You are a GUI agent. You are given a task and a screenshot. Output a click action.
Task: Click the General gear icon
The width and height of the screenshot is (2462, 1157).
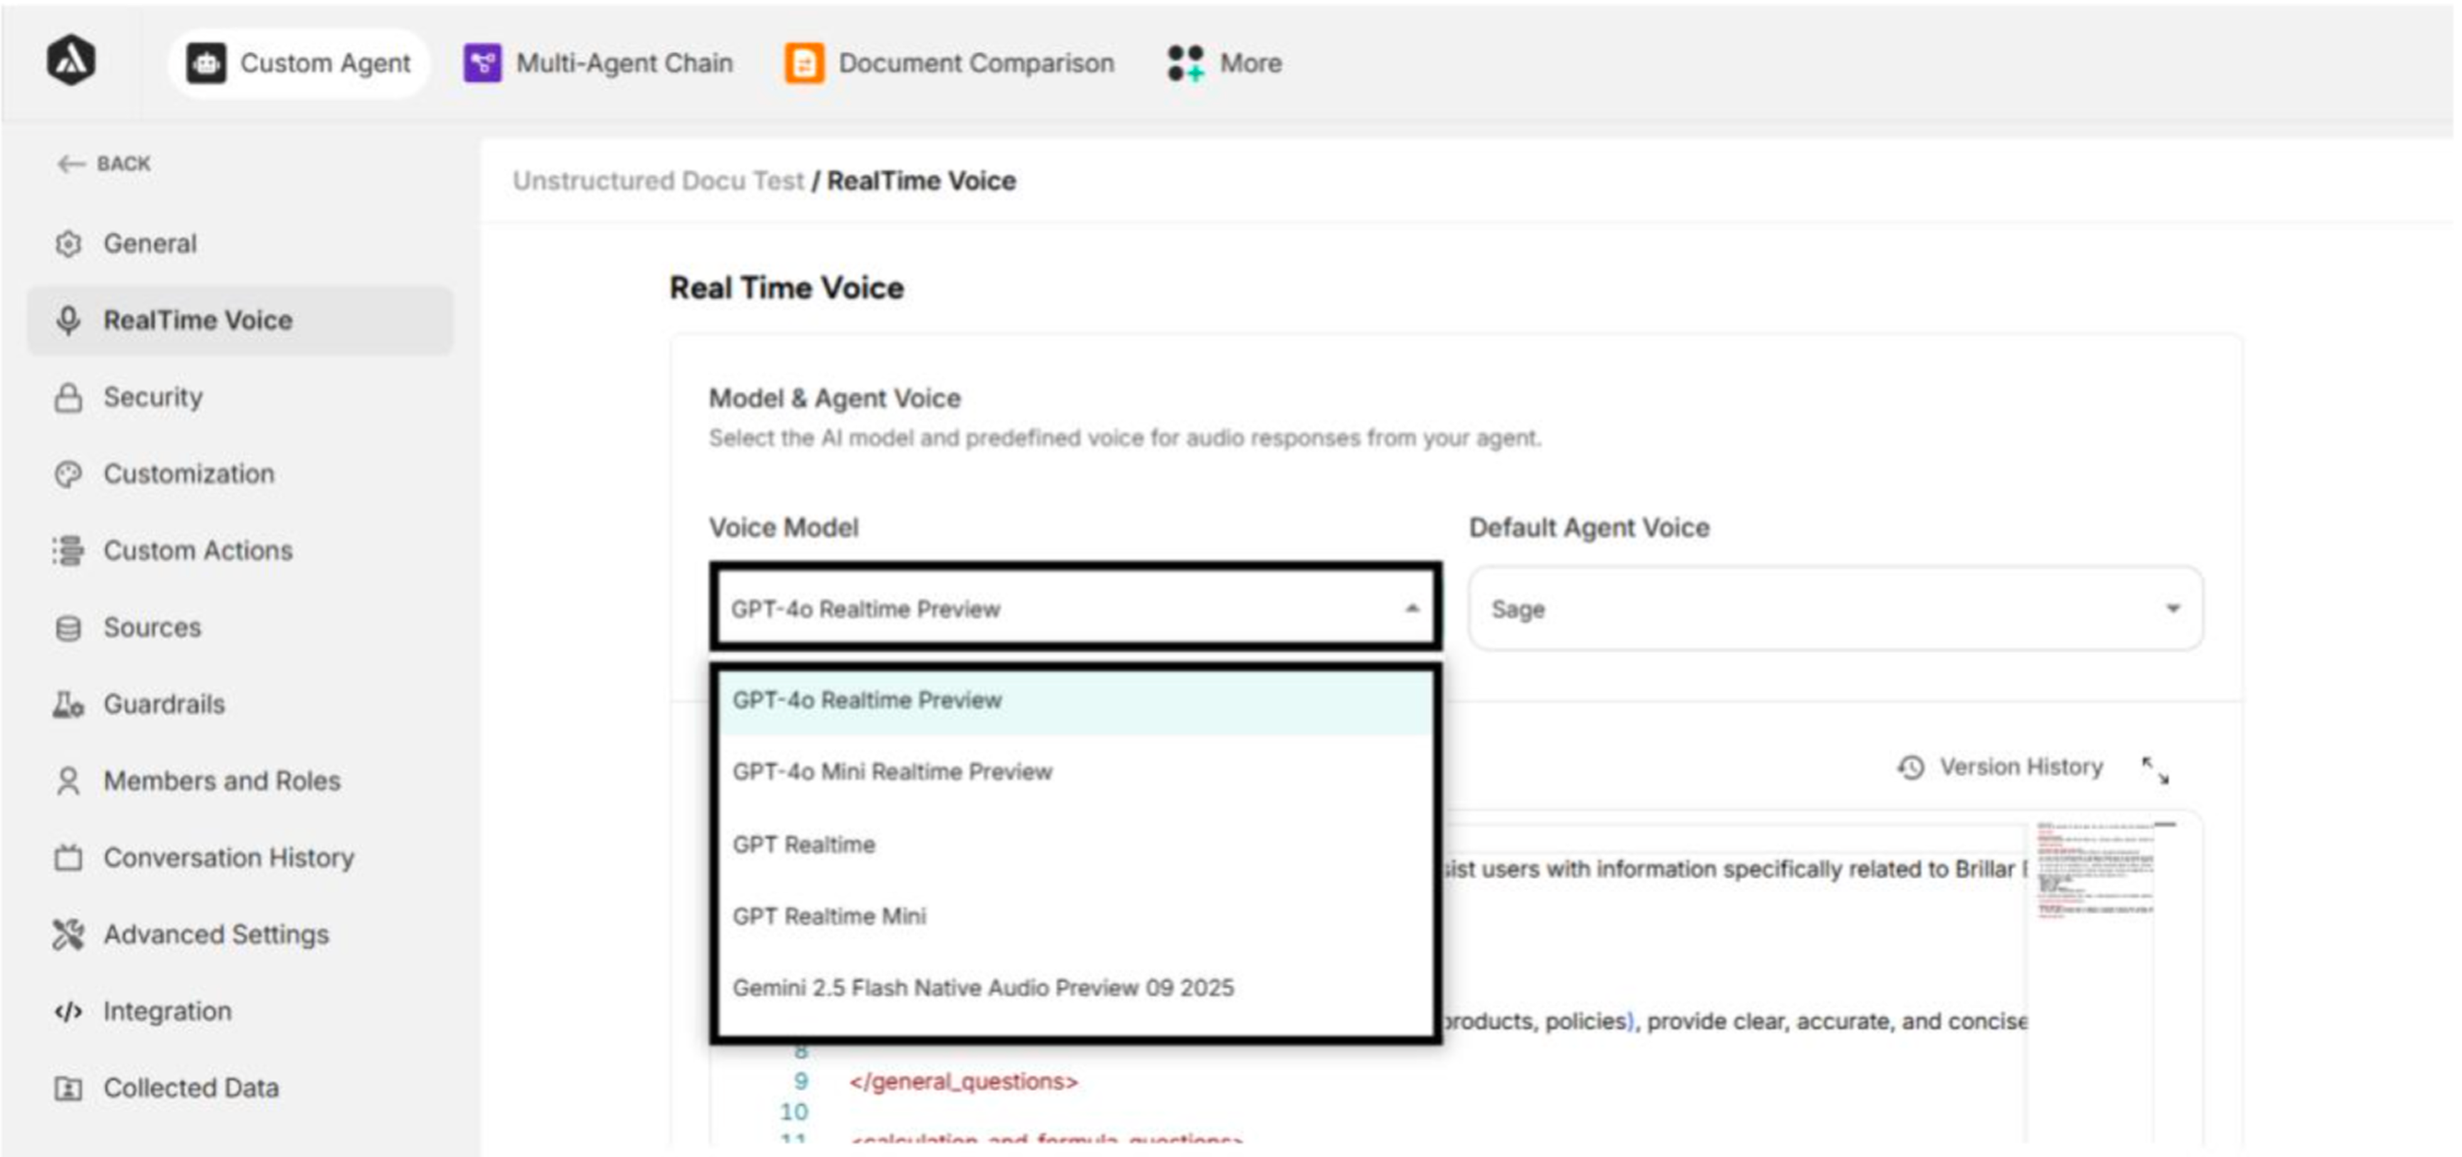68,243
